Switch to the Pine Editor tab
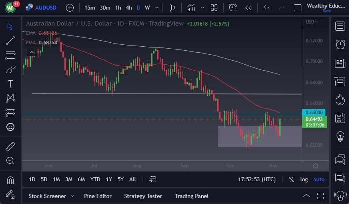 pos(98,196)
